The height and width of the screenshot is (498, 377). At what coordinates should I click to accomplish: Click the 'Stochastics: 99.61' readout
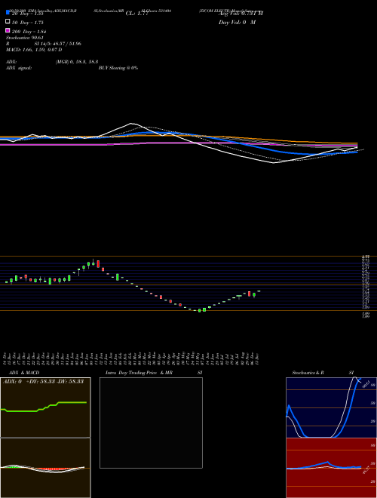pos(25,38)
